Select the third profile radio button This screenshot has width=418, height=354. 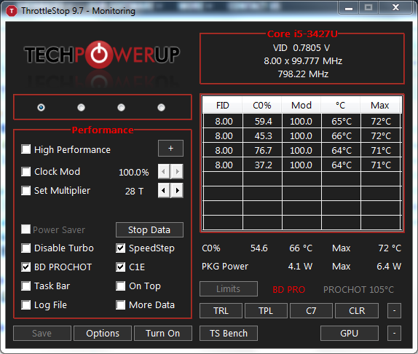coord(121,107)
